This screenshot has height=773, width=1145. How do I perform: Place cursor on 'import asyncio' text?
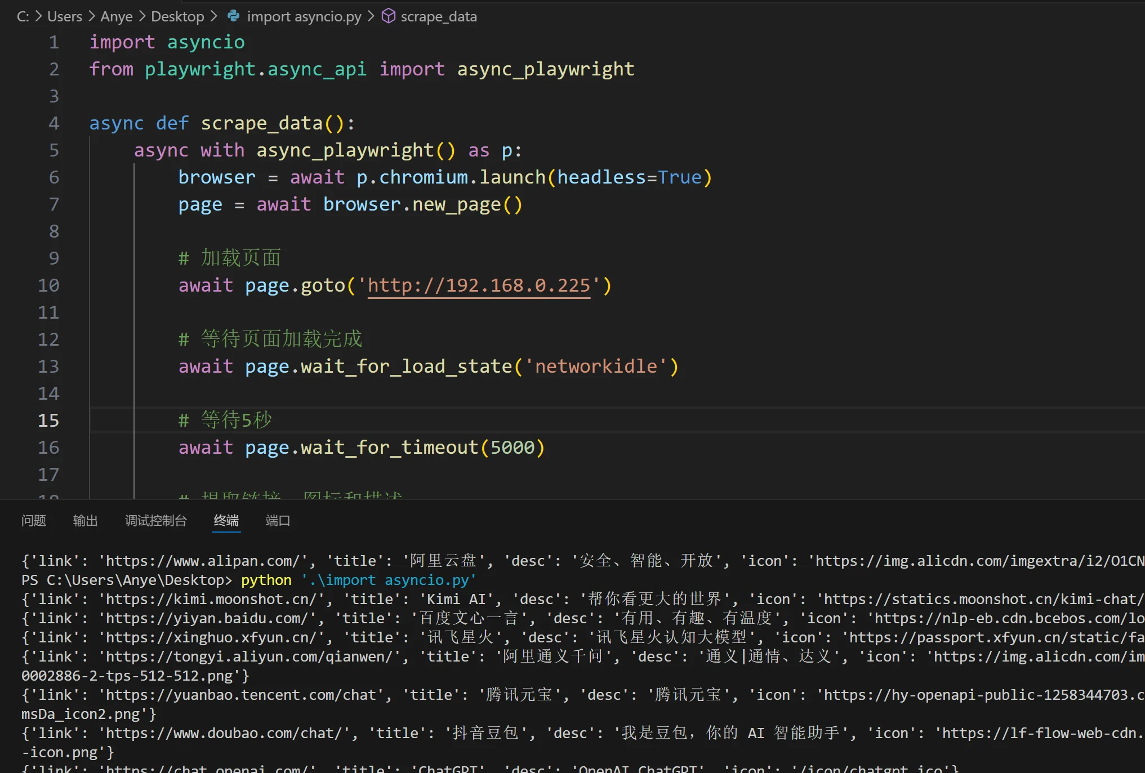point(167,42)
